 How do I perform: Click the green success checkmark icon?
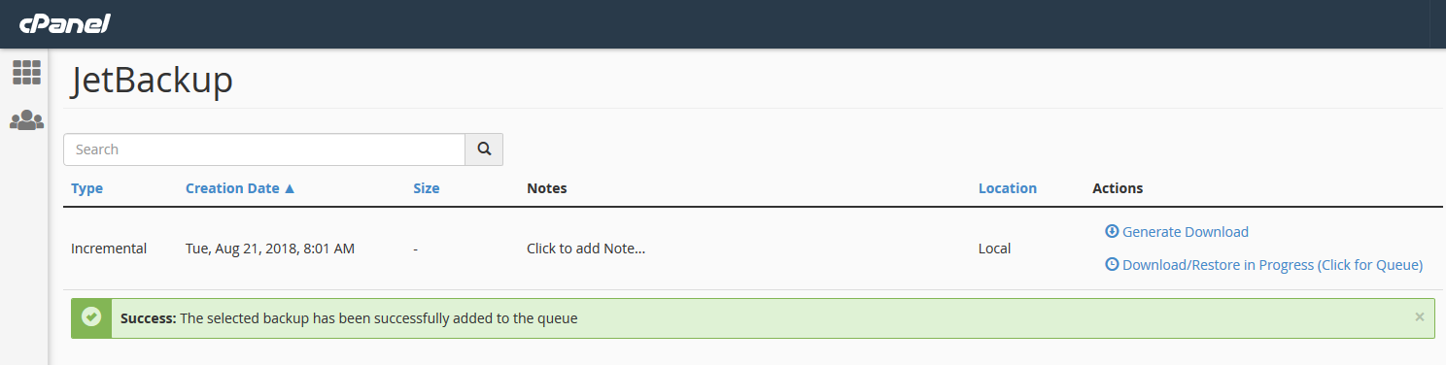tap(91, 317)
